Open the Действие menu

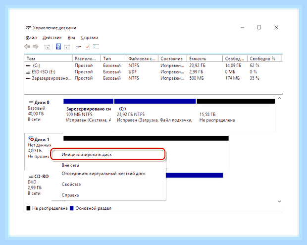[x=52, y=38]
